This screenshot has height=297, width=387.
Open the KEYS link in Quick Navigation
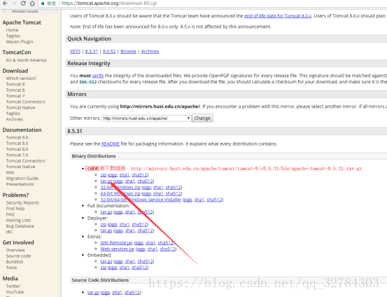coord(75,51)
